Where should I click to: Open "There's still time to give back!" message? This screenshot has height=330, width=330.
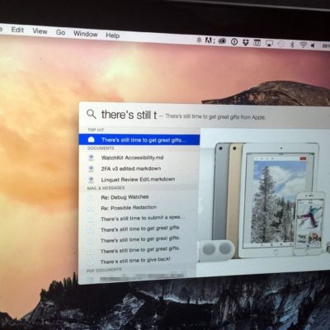coord(135,261)
